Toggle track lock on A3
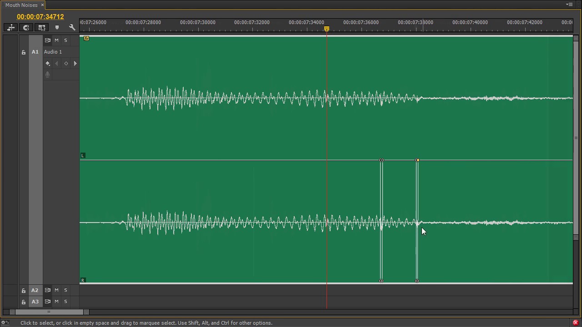582x327 pixels. tap(24, 302)
